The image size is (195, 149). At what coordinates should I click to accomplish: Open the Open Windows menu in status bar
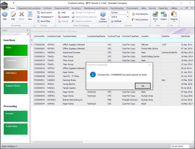click(9, 146)
